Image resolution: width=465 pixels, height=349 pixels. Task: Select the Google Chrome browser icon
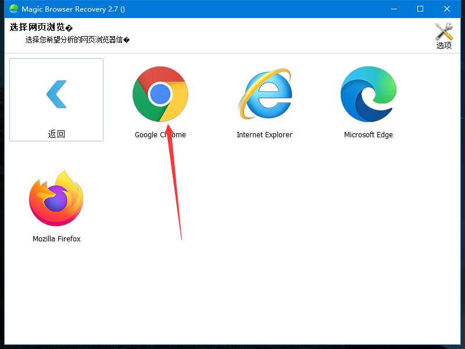point(160,94)
